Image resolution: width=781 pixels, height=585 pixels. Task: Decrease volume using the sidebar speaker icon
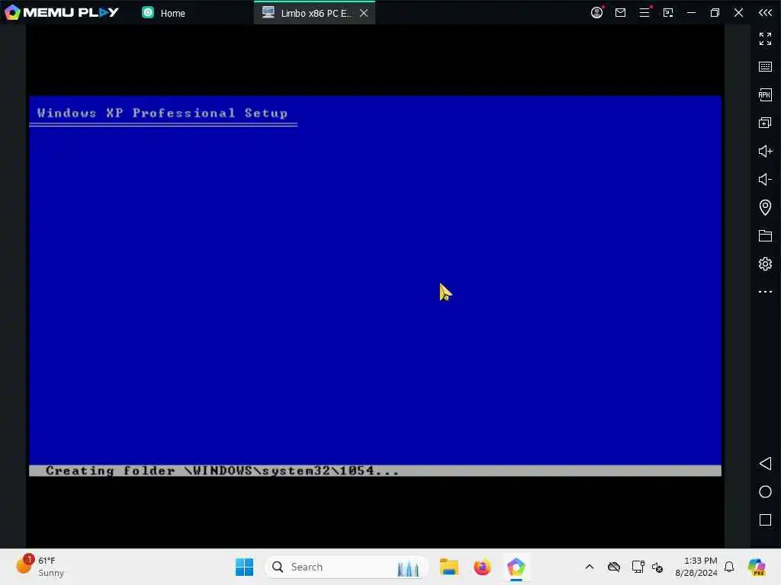tap(765, 179)
